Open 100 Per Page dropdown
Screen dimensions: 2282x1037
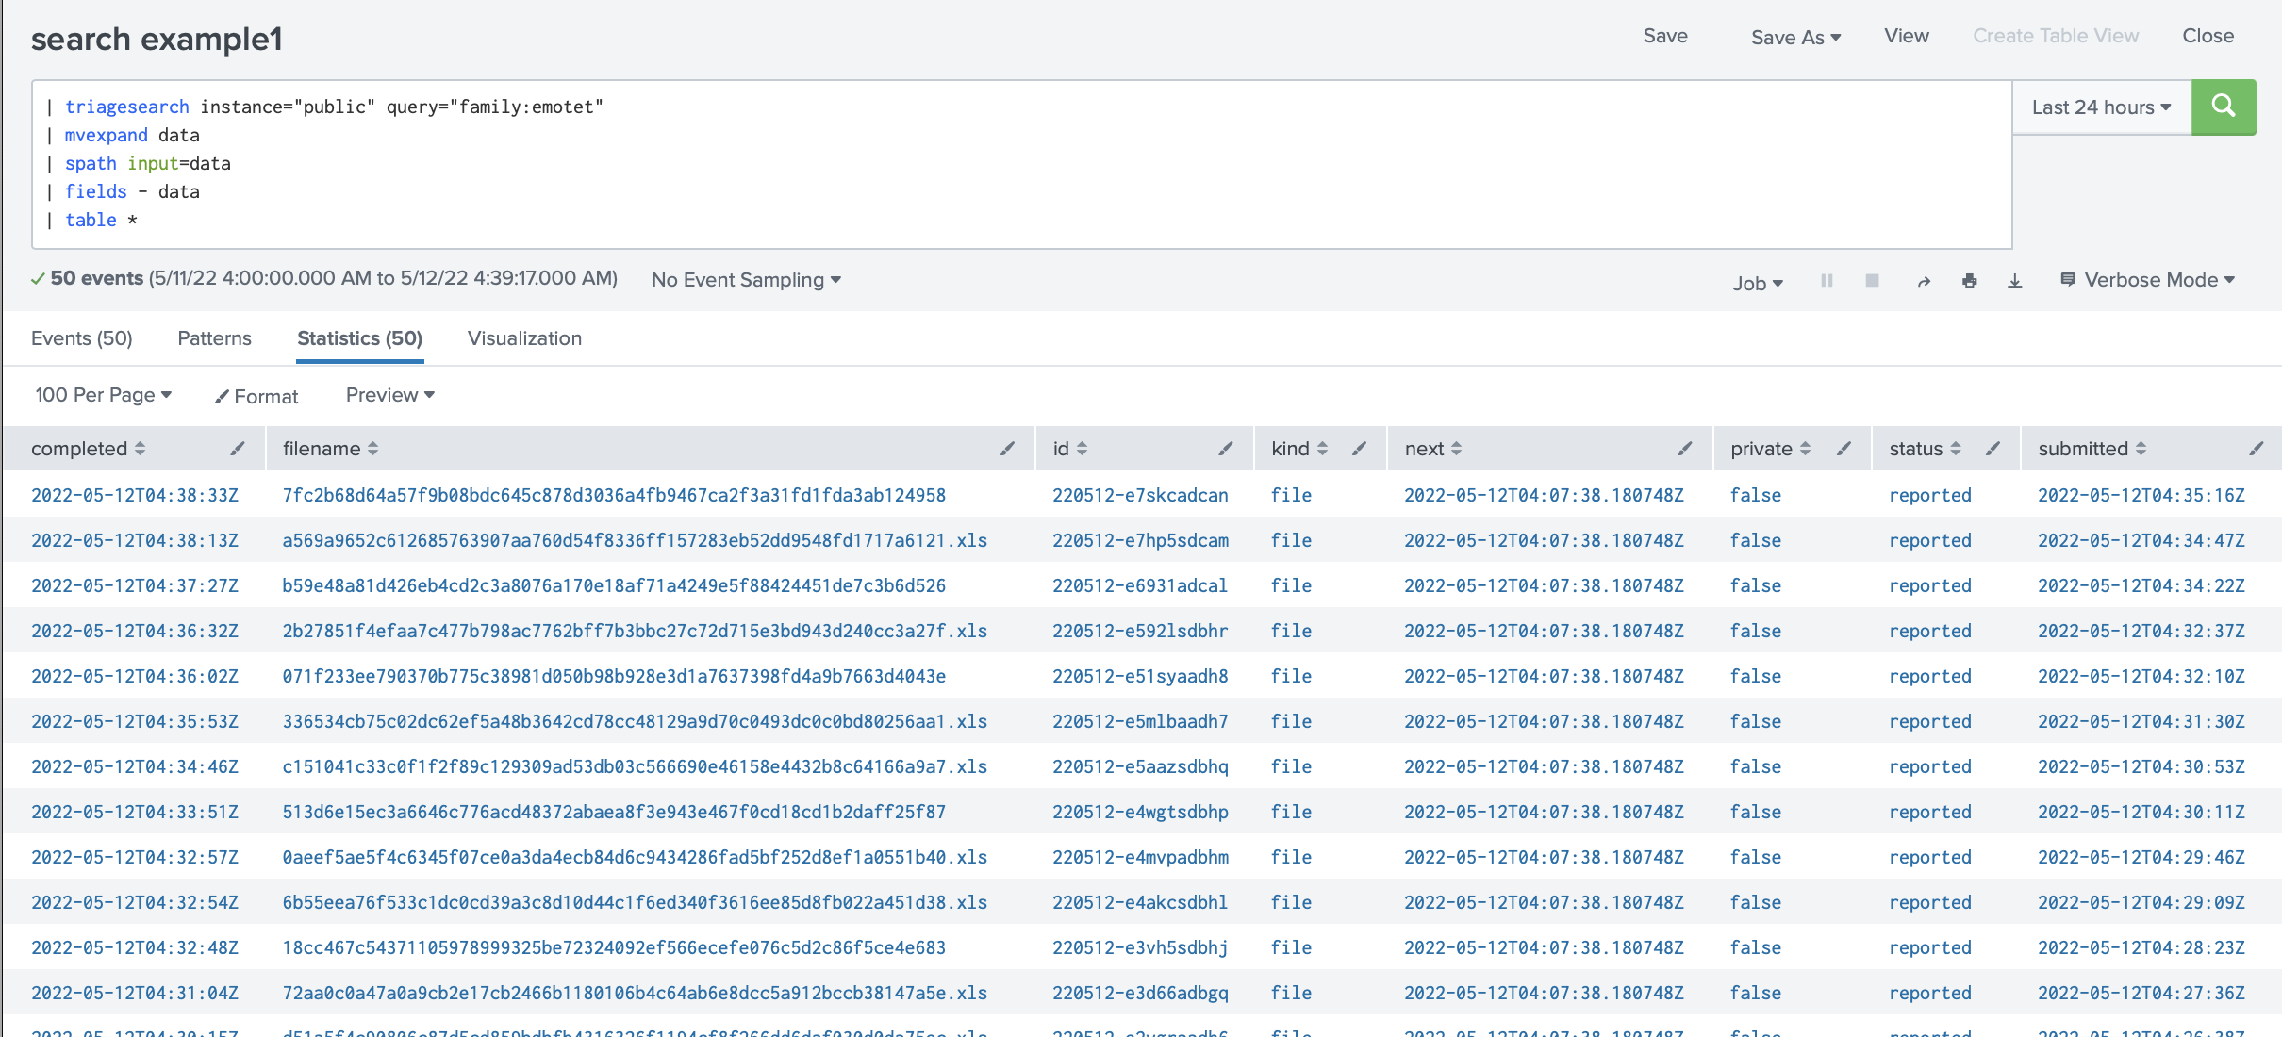coord(104,395)
